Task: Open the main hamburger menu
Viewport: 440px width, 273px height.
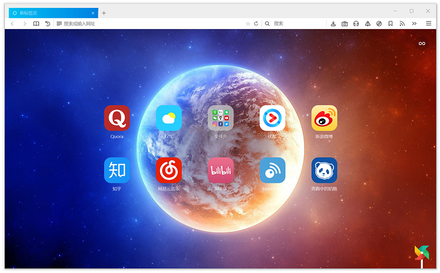Action: tap(428, 24)
